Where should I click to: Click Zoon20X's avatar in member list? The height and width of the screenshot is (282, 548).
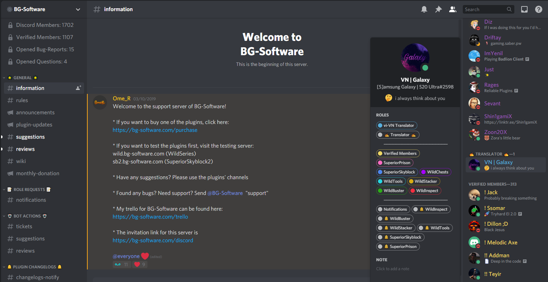click(x=474, y=135)
